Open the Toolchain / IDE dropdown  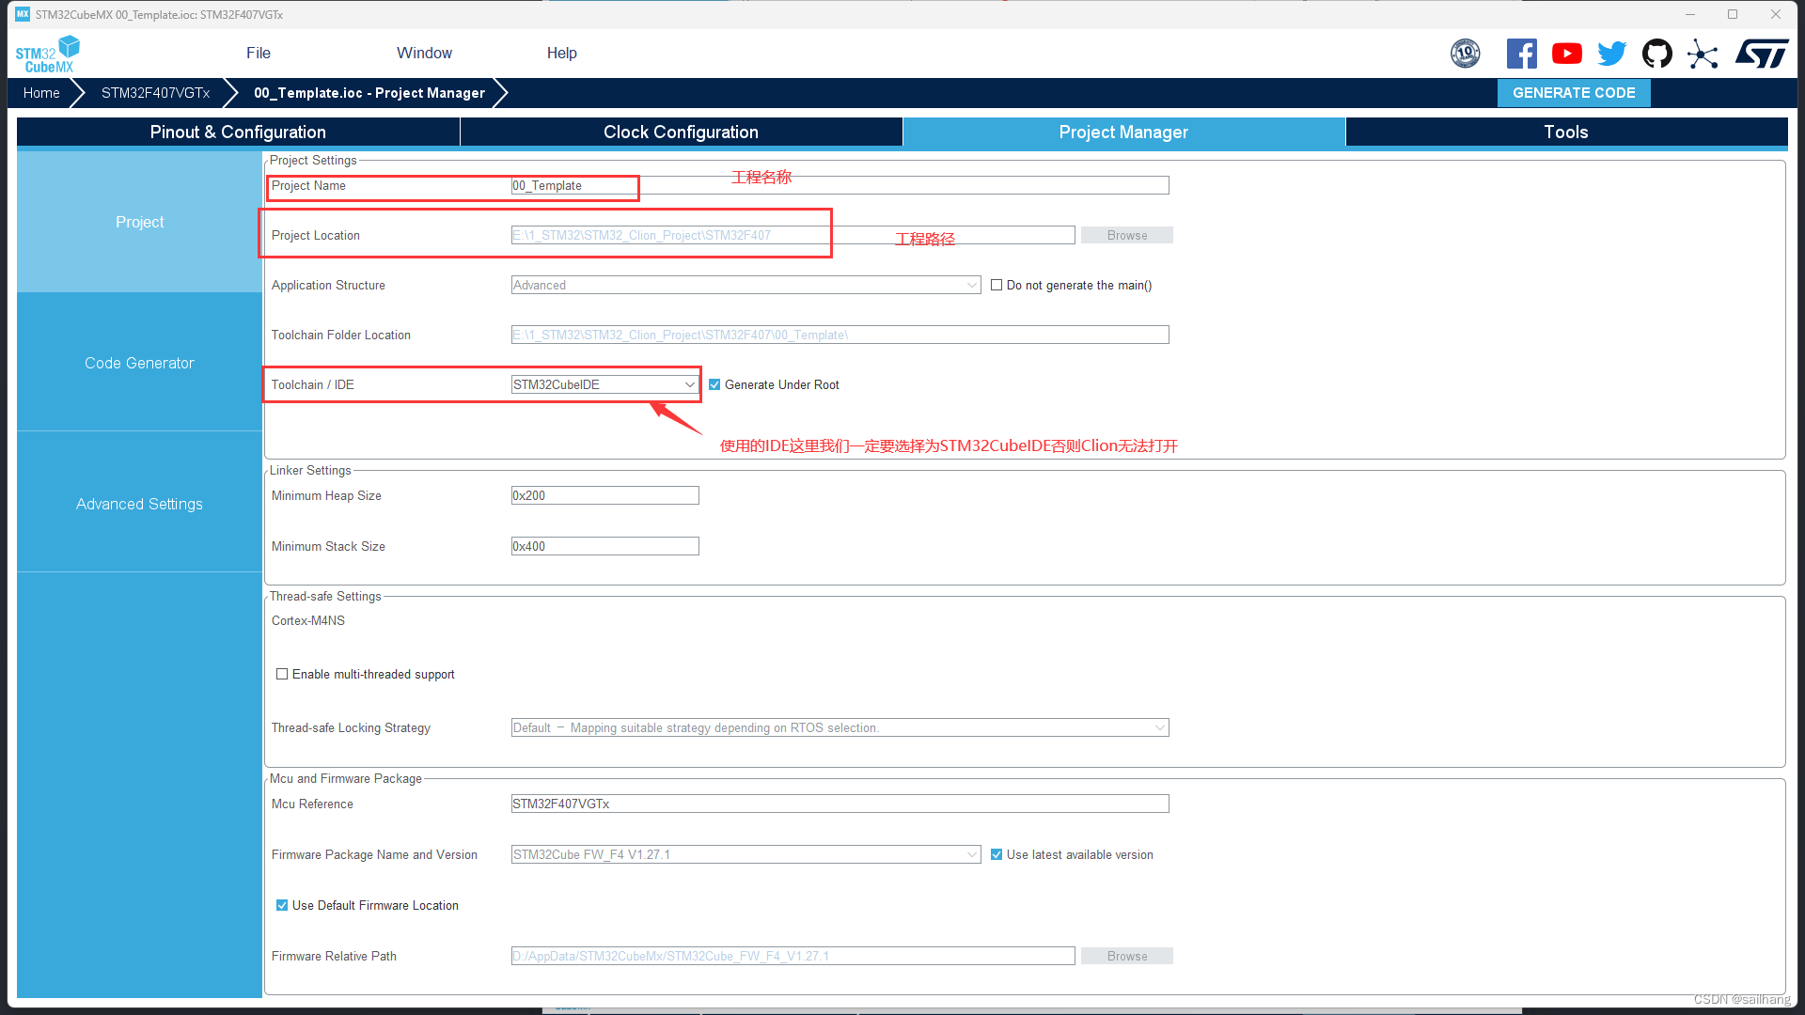[604, 384]
